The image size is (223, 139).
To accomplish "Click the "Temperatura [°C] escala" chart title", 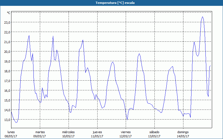I will coord(111,3).
